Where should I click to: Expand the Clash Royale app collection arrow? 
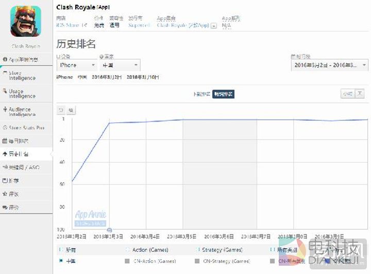tap(214, 26)
